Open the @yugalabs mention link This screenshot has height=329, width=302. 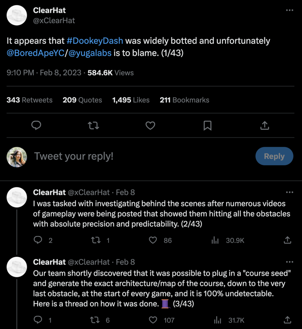[90, 53]
